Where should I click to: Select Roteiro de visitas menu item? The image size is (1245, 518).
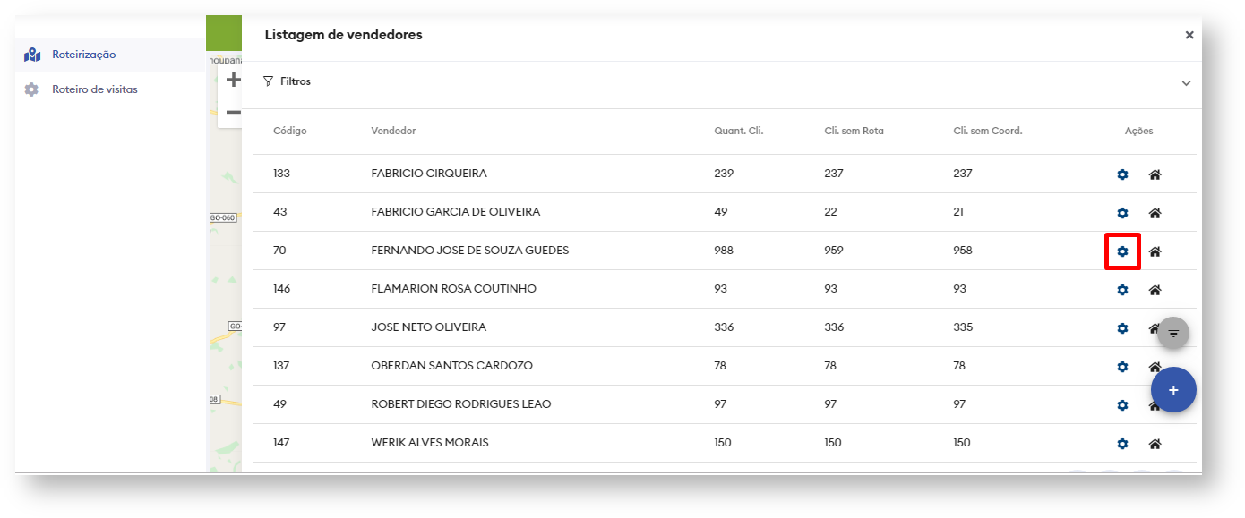coord(94,89)
